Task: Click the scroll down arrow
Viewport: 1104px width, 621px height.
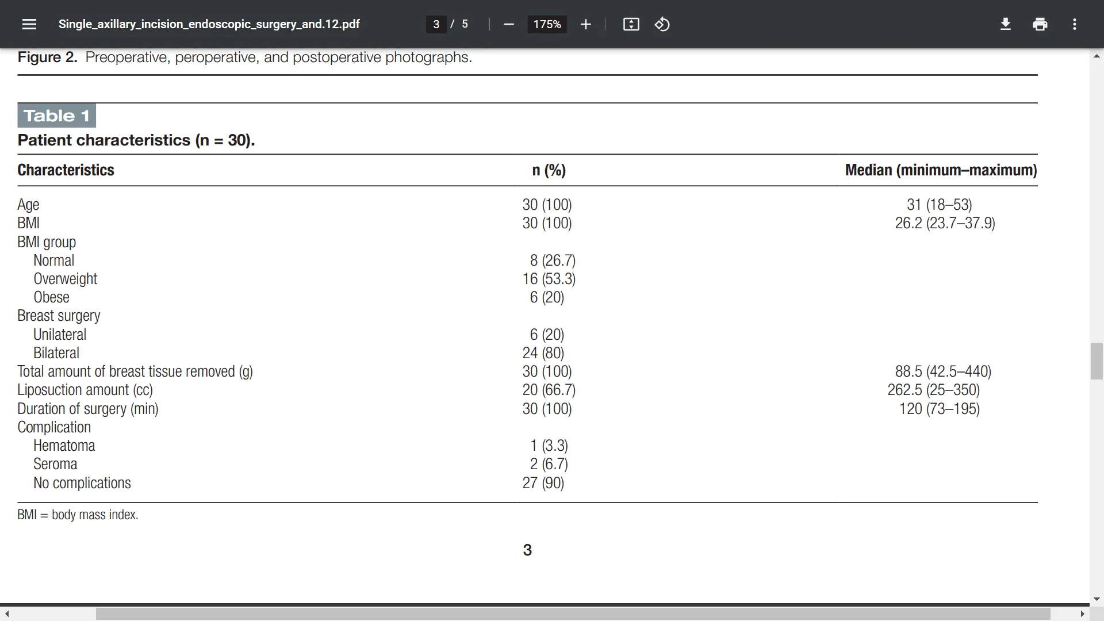Action: pyautogui.click(x=1097, y=599)
